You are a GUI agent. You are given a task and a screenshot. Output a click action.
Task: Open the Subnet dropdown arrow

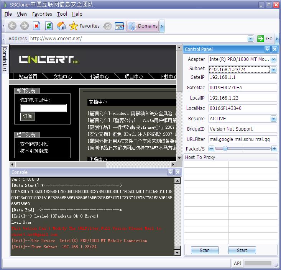click(273, 69)
